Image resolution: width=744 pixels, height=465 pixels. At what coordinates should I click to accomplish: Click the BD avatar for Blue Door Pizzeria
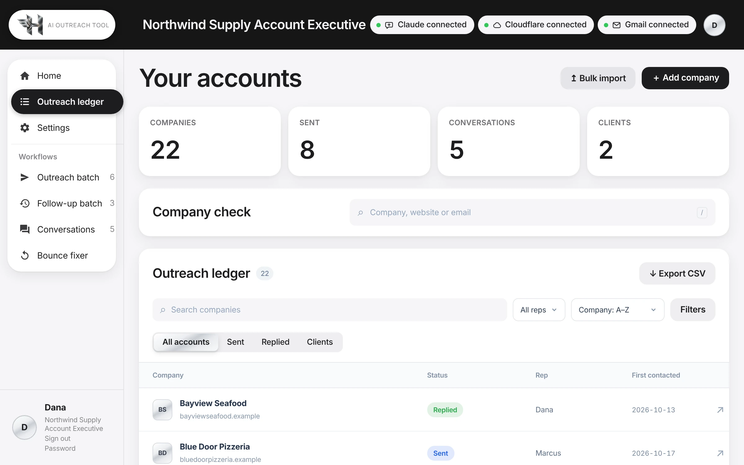[162, 453]
